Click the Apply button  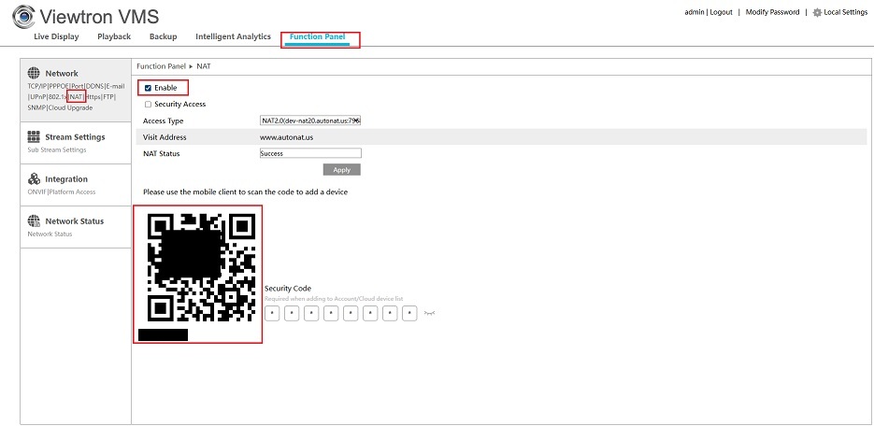point(342,170)
